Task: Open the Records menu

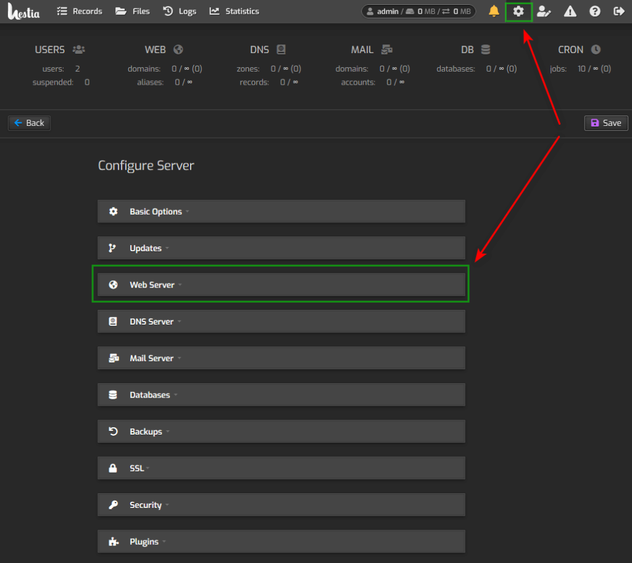Action: (x=80, y=10)
